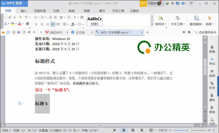
Task: Click the open folder icon
Action: coord(3,32)
